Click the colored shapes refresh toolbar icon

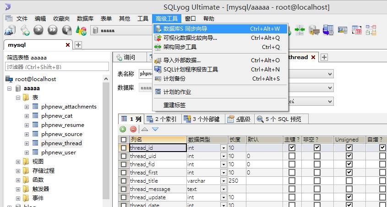click(x=81, y=30)
